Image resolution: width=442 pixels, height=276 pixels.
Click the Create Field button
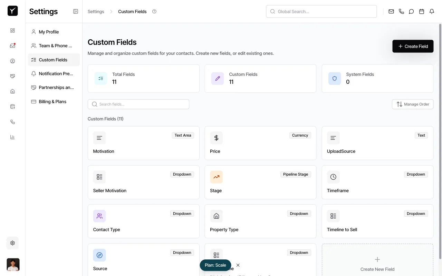pyautogui.click(x=413, y=46)
